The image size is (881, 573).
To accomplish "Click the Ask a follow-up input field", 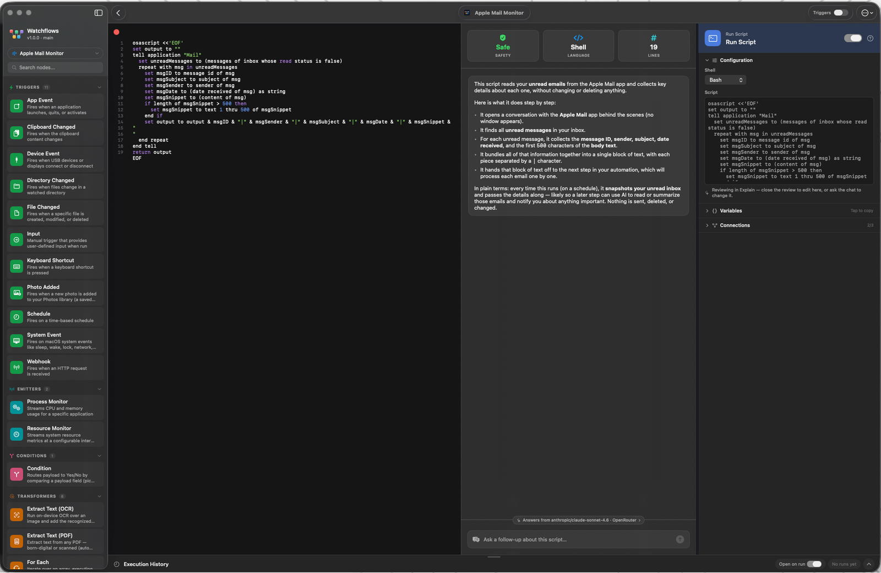I will pos(578,539).
